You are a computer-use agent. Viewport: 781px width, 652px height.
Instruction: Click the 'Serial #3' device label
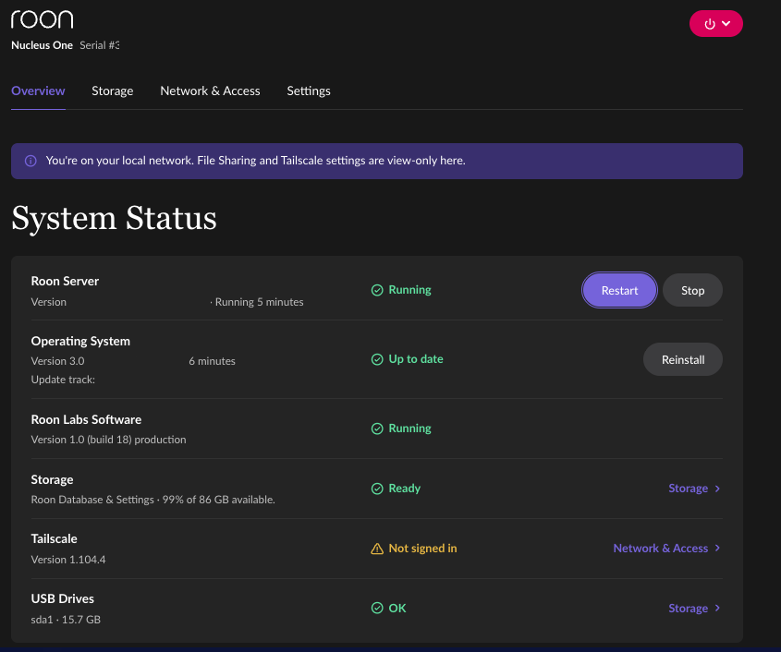point(100,45)
